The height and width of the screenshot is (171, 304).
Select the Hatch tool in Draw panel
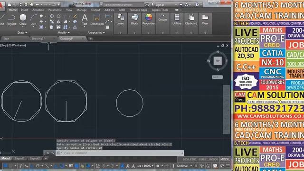point(41,27)
